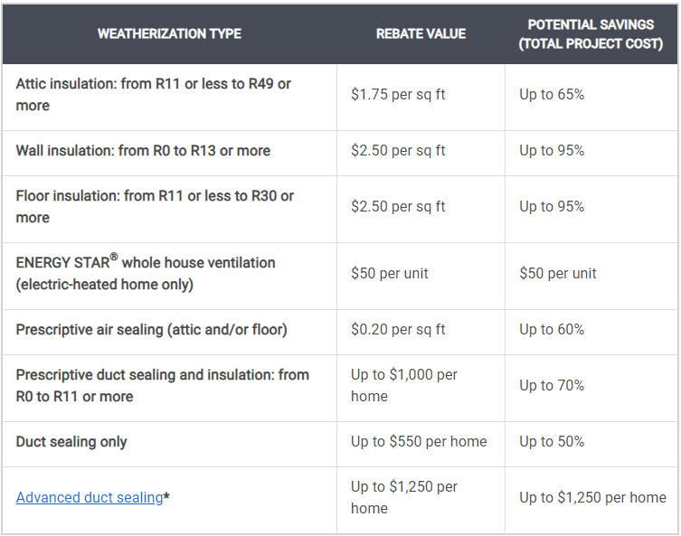The height and width of the screenshot is (536, 681).
Task: Select the Floor insulation row label
Action: (155, 207)
